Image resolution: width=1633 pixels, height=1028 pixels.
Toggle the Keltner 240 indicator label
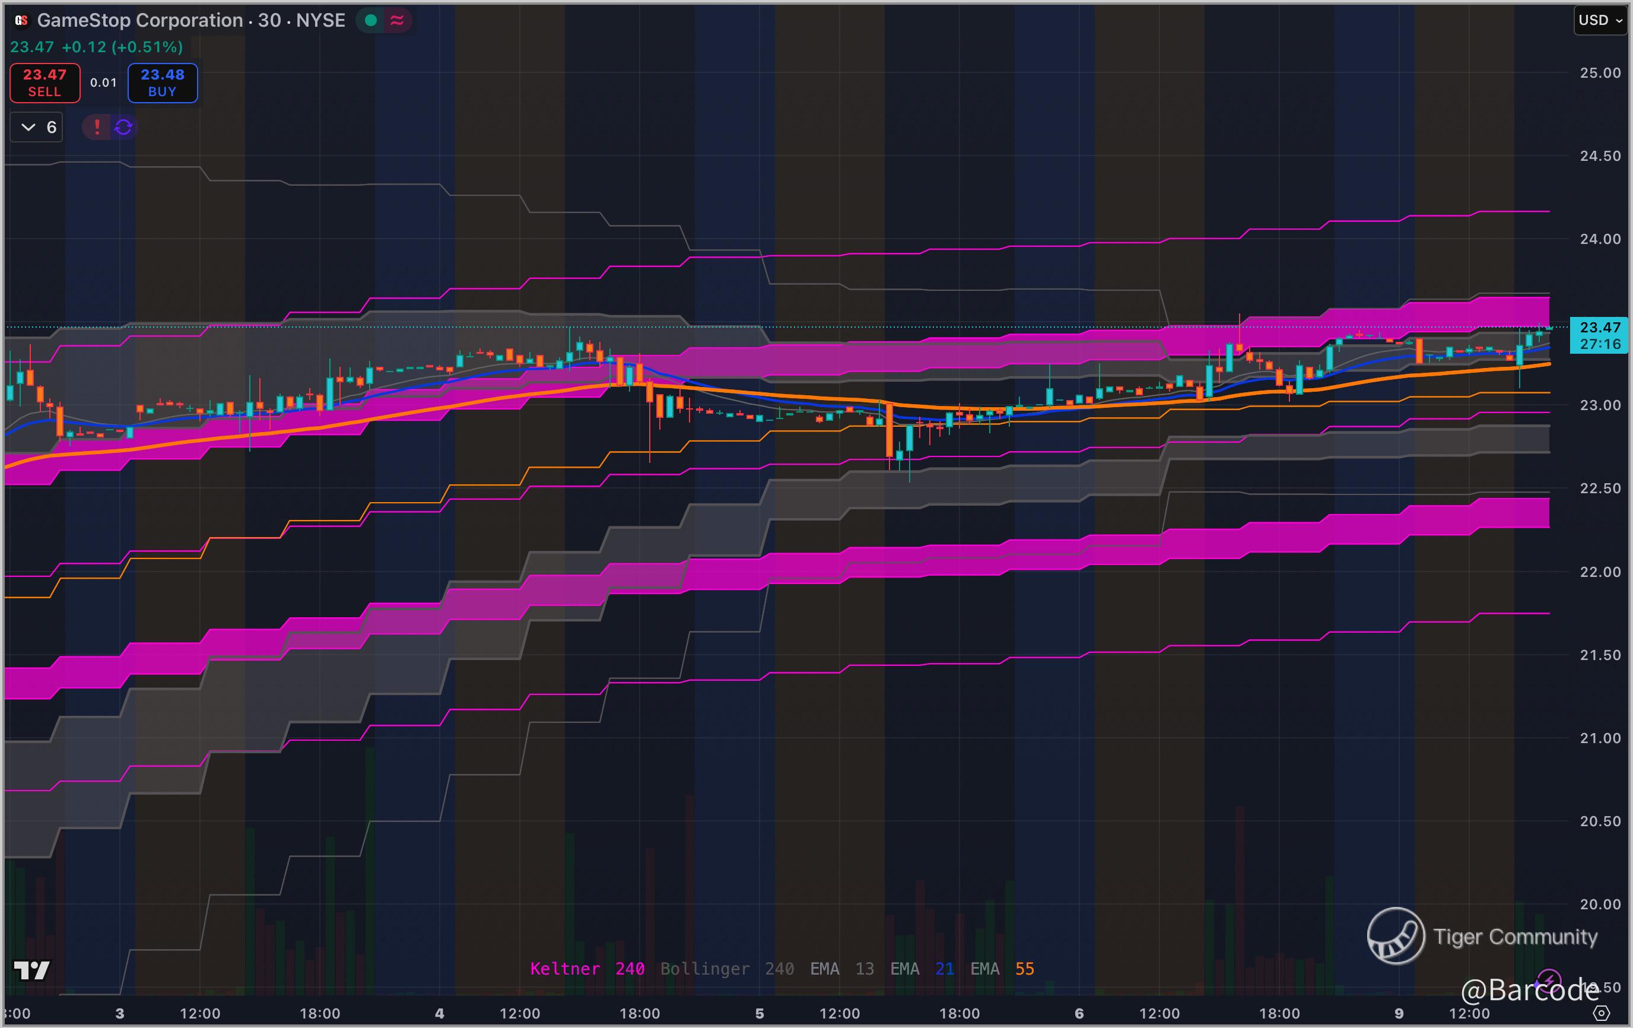587,968
